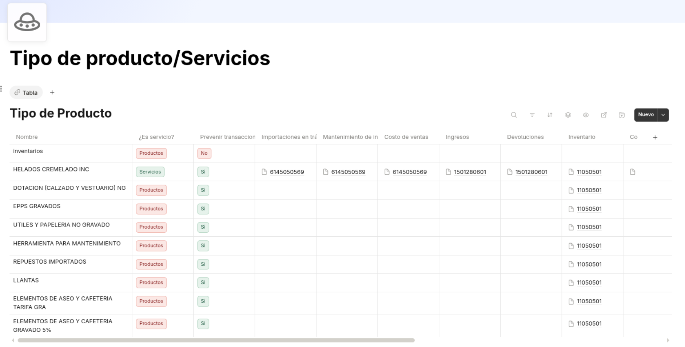The height and width of the screenshot is (347, 685).
Task: Open the LLANTAS row
Action: point(26,280)
